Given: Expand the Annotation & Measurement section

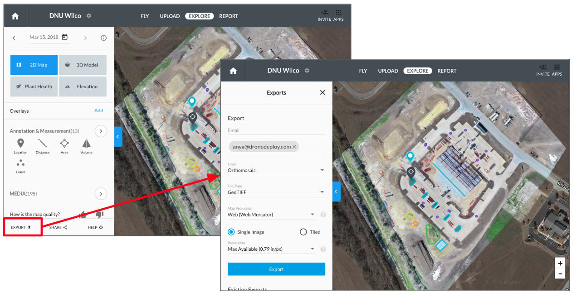Looking at the screenshot, I should coord(101,131).
